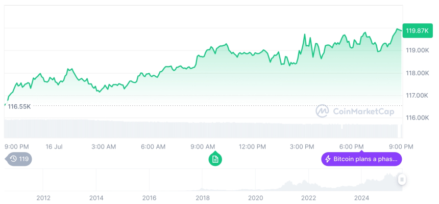Grab the range handle on the overview timeline
This screenshot has width=439, height=204.
click(402, 179)
